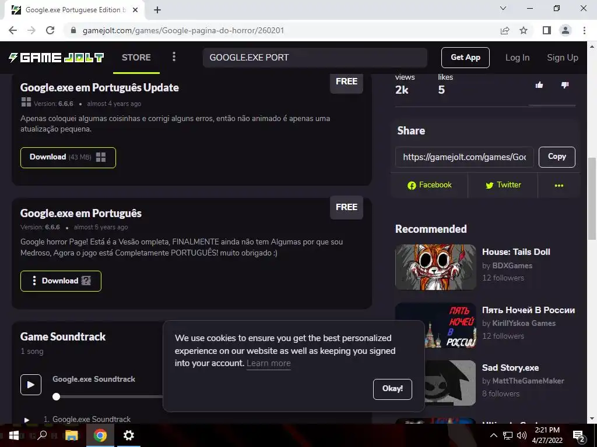The height and width of the screenshot is (447, 597).
Task: Open Chrome profile menu
Action: [x=566, y=30]
